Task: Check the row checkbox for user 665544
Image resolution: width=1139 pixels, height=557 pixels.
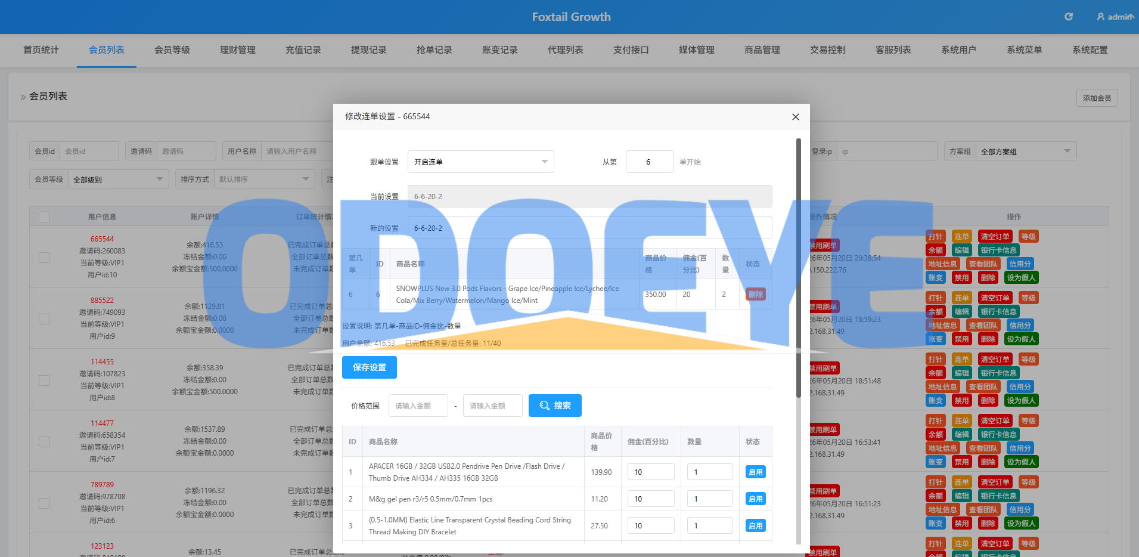Action: pyautogui.click(x=44, y=258)
